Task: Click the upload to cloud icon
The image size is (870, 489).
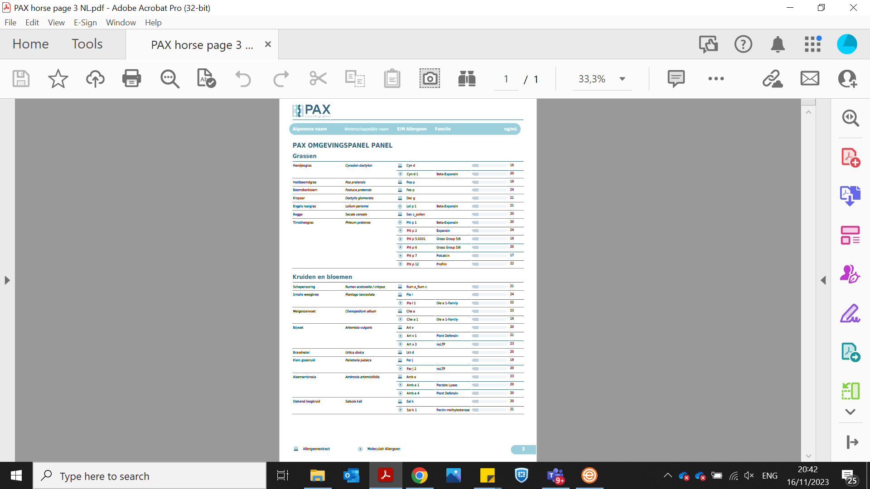Action: [95, 79]
